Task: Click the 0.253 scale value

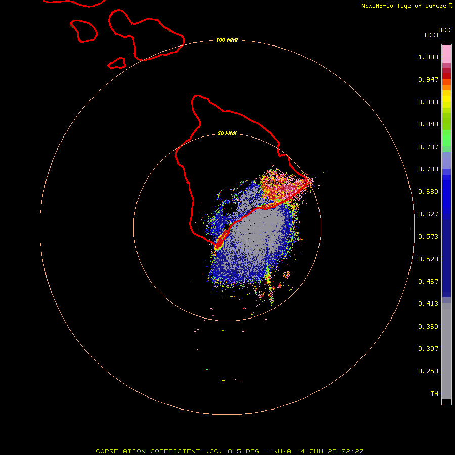Action: click(428, 371)
